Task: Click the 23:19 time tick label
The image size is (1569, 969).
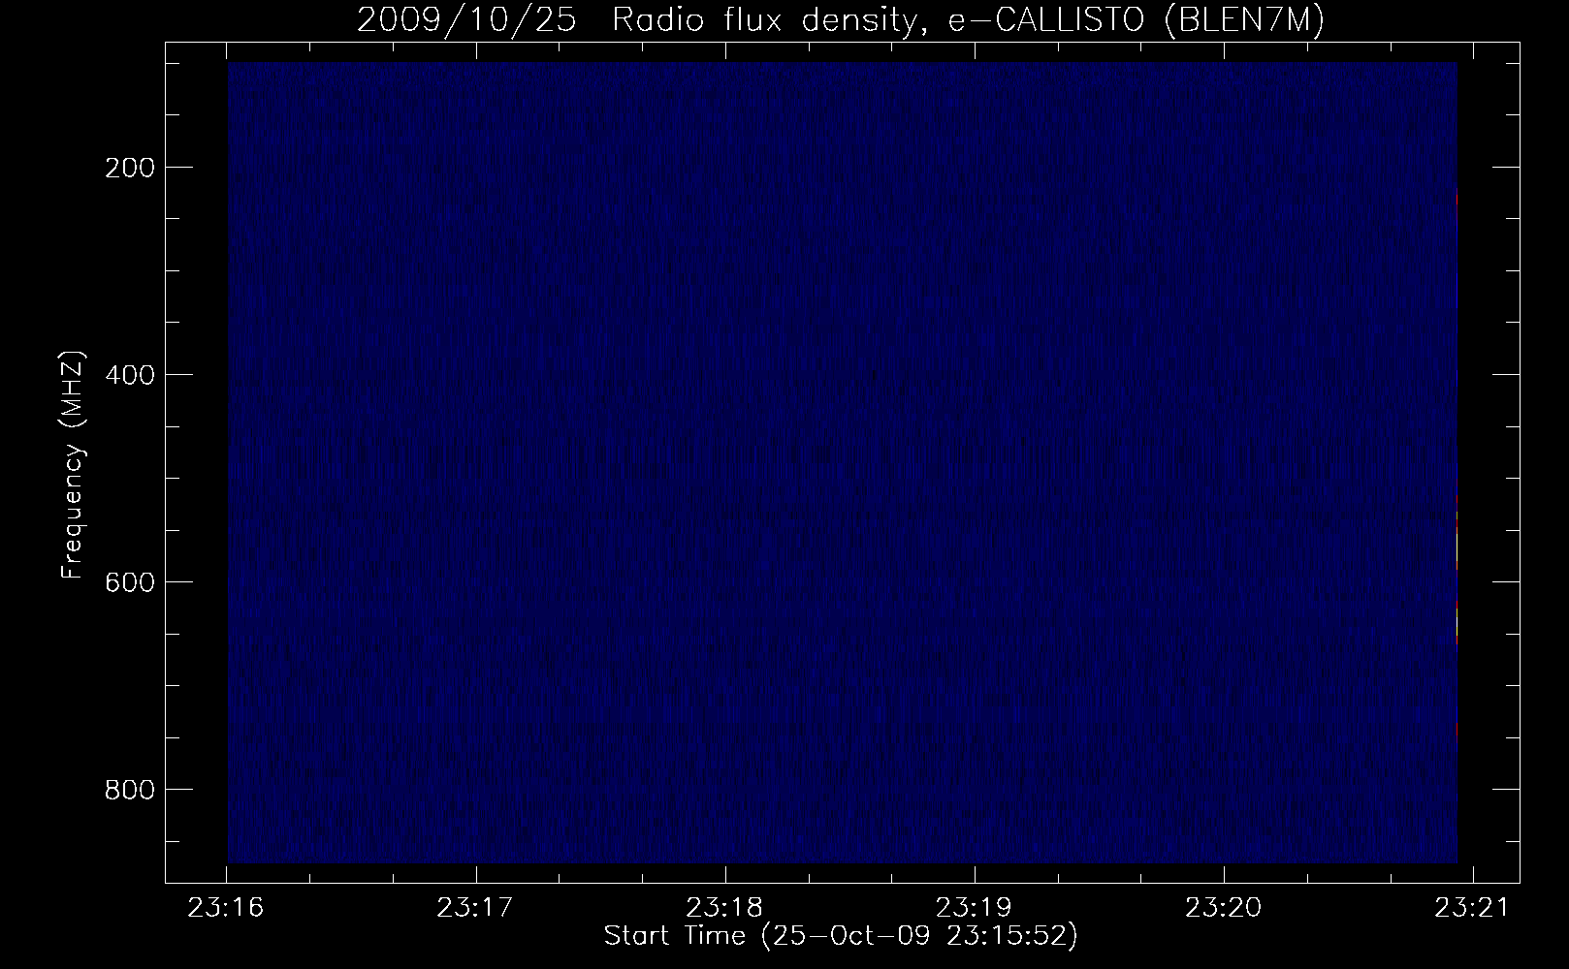Action: (975, 908)
